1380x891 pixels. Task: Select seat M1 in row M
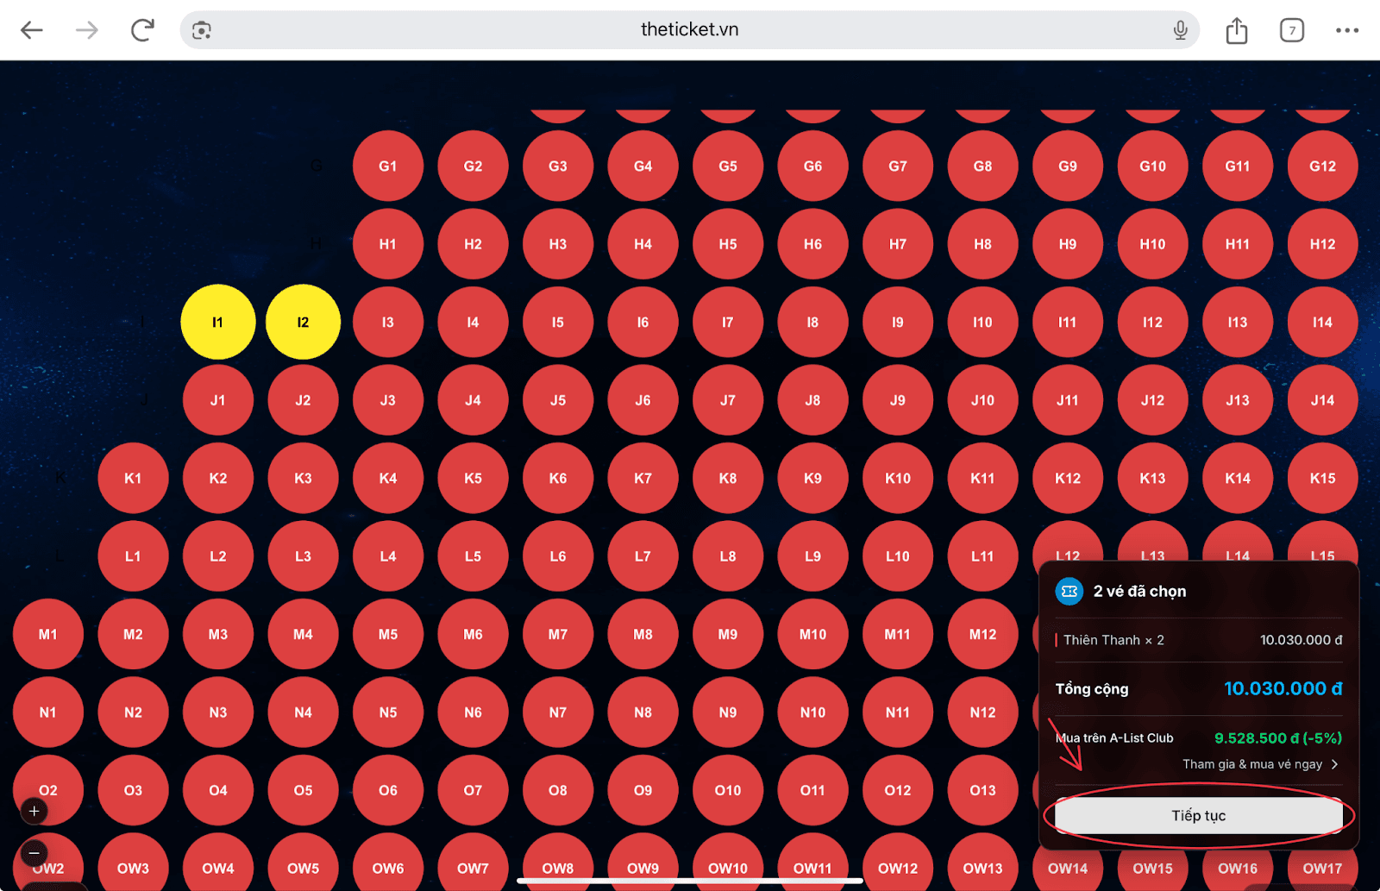coord(47,634)
